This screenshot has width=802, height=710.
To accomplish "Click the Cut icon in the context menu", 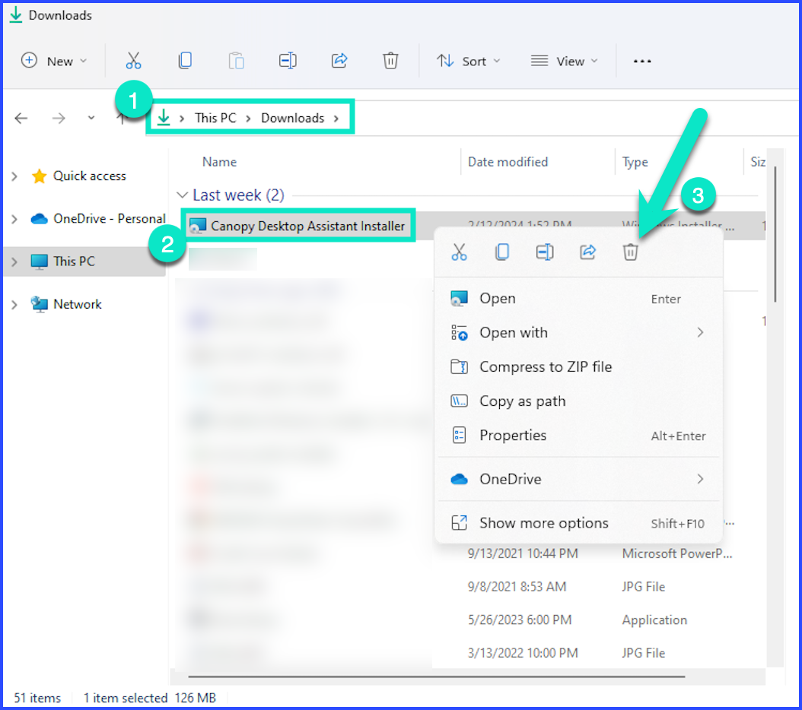I will click(x=460, y=252).
